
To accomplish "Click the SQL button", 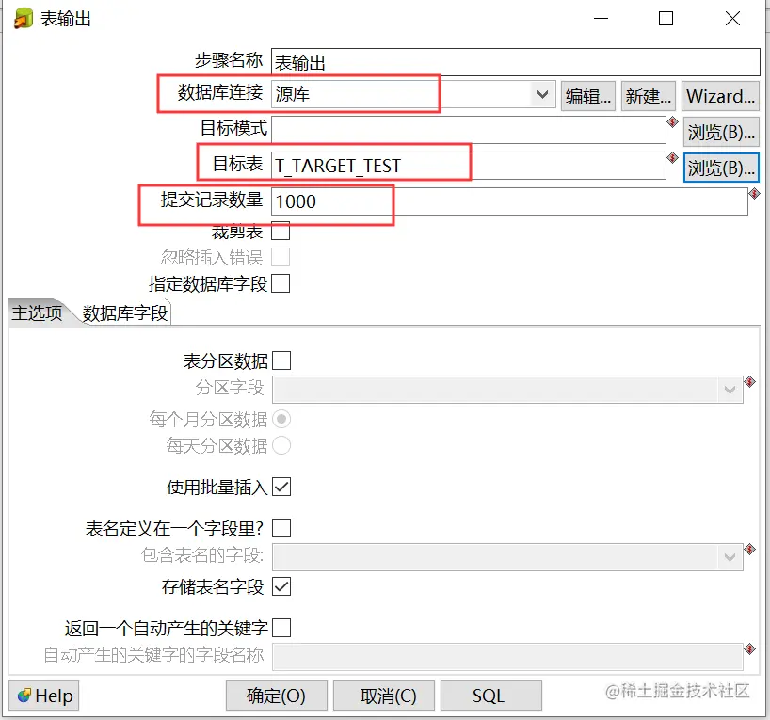I will [x=491, y=696].
